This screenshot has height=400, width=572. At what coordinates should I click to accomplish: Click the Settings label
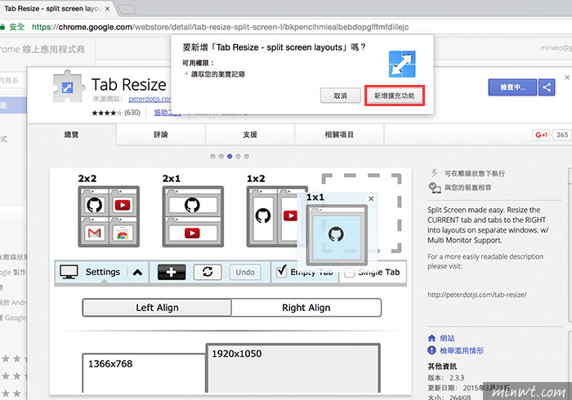[x=103, y=272]
